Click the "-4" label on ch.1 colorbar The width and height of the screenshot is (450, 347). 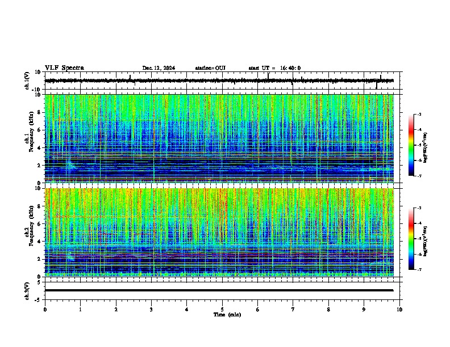coord(419,129)
